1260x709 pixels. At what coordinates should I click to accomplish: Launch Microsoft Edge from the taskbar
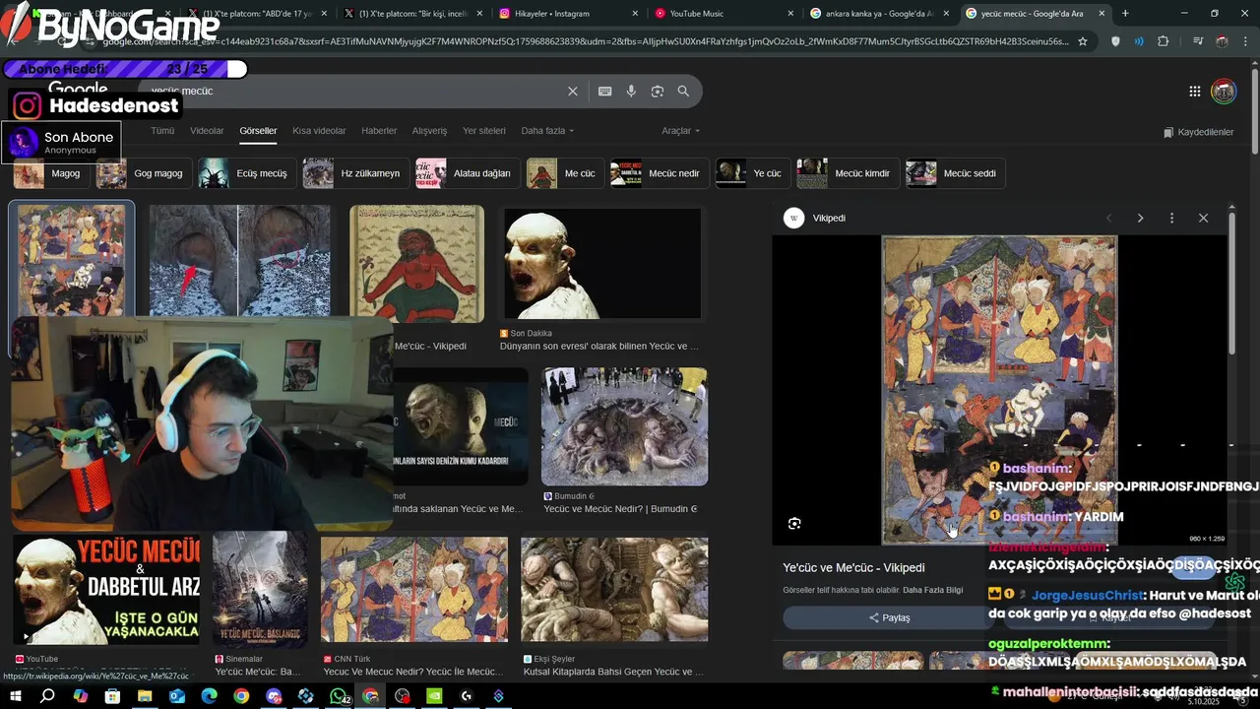tap(209, 696)
